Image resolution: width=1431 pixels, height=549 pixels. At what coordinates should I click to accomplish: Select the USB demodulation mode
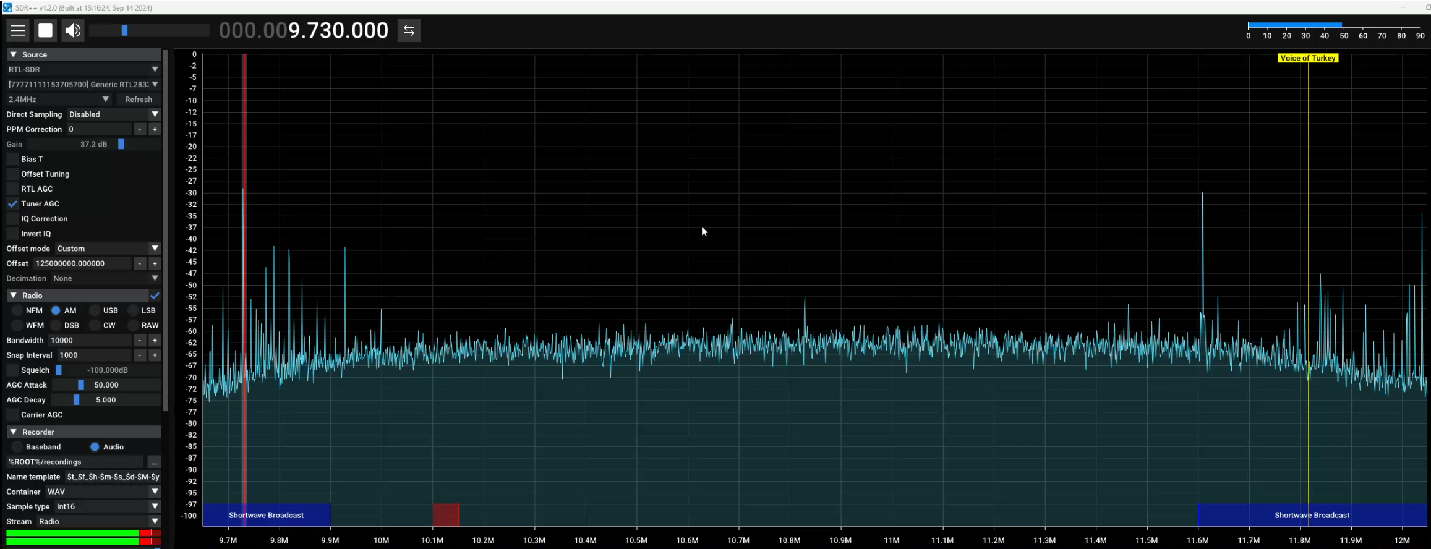coord(95,310)
